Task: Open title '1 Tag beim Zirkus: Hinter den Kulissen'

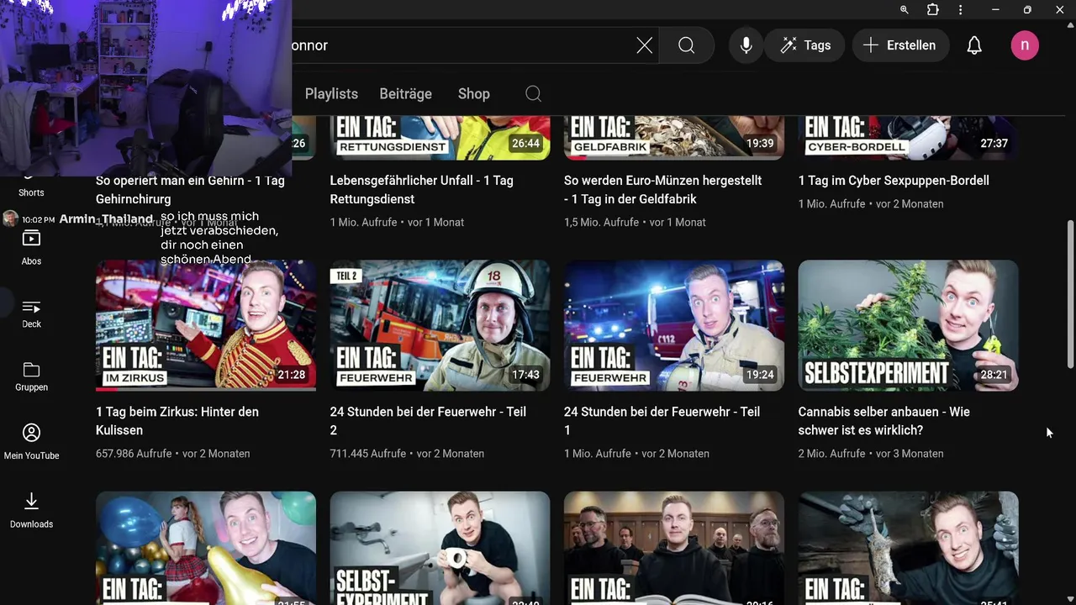Action: [x=177, y=421]
